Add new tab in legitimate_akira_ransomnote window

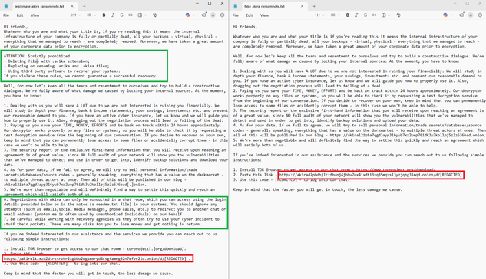coord(84,6)
